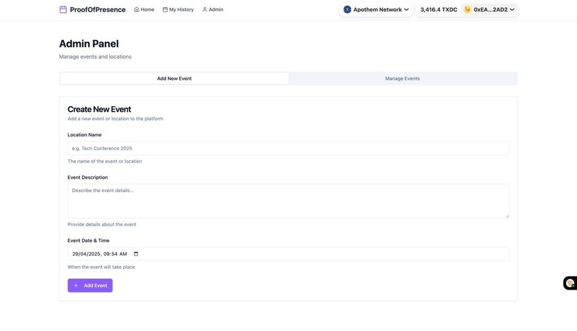Expand the 0xEA...2AD2 account dropdown arrow
This screenshot has height=331, width=577.
512,10
